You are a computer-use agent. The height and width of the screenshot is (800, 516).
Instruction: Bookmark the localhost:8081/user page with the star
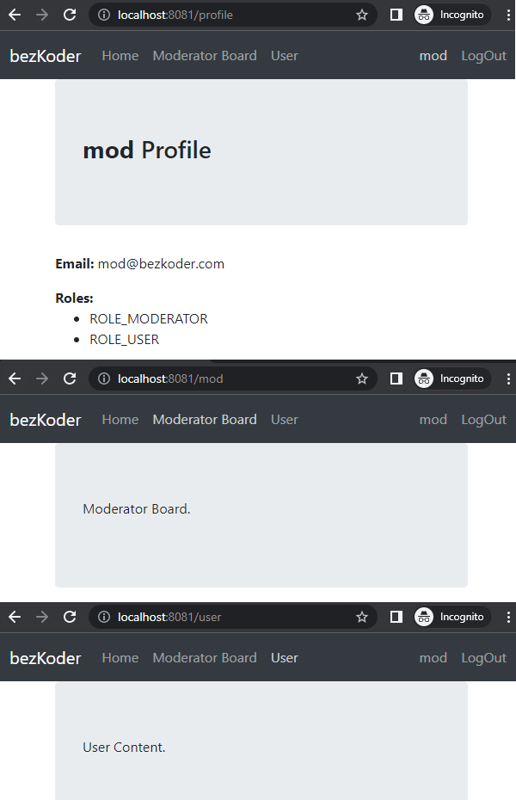click(362, 617)
